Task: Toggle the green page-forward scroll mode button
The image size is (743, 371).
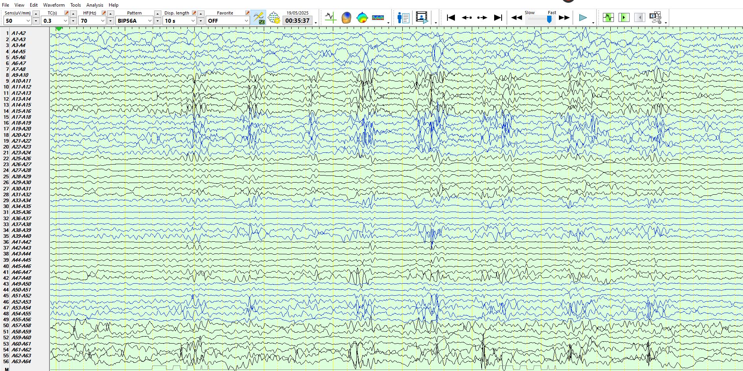Action: (x=624, y=18)
